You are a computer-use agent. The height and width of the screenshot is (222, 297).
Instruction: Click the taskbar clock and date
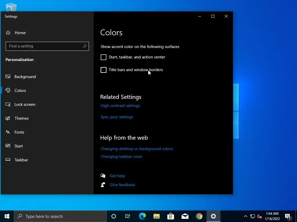pos(272,216)
